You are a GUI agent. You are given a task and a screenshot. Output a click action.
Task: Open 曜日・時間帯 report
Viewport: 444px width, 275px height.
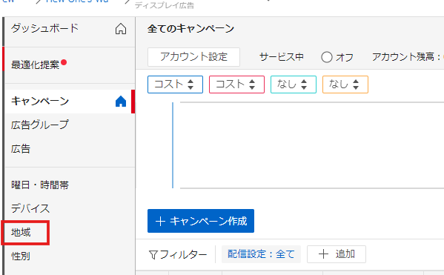[40, 185]
